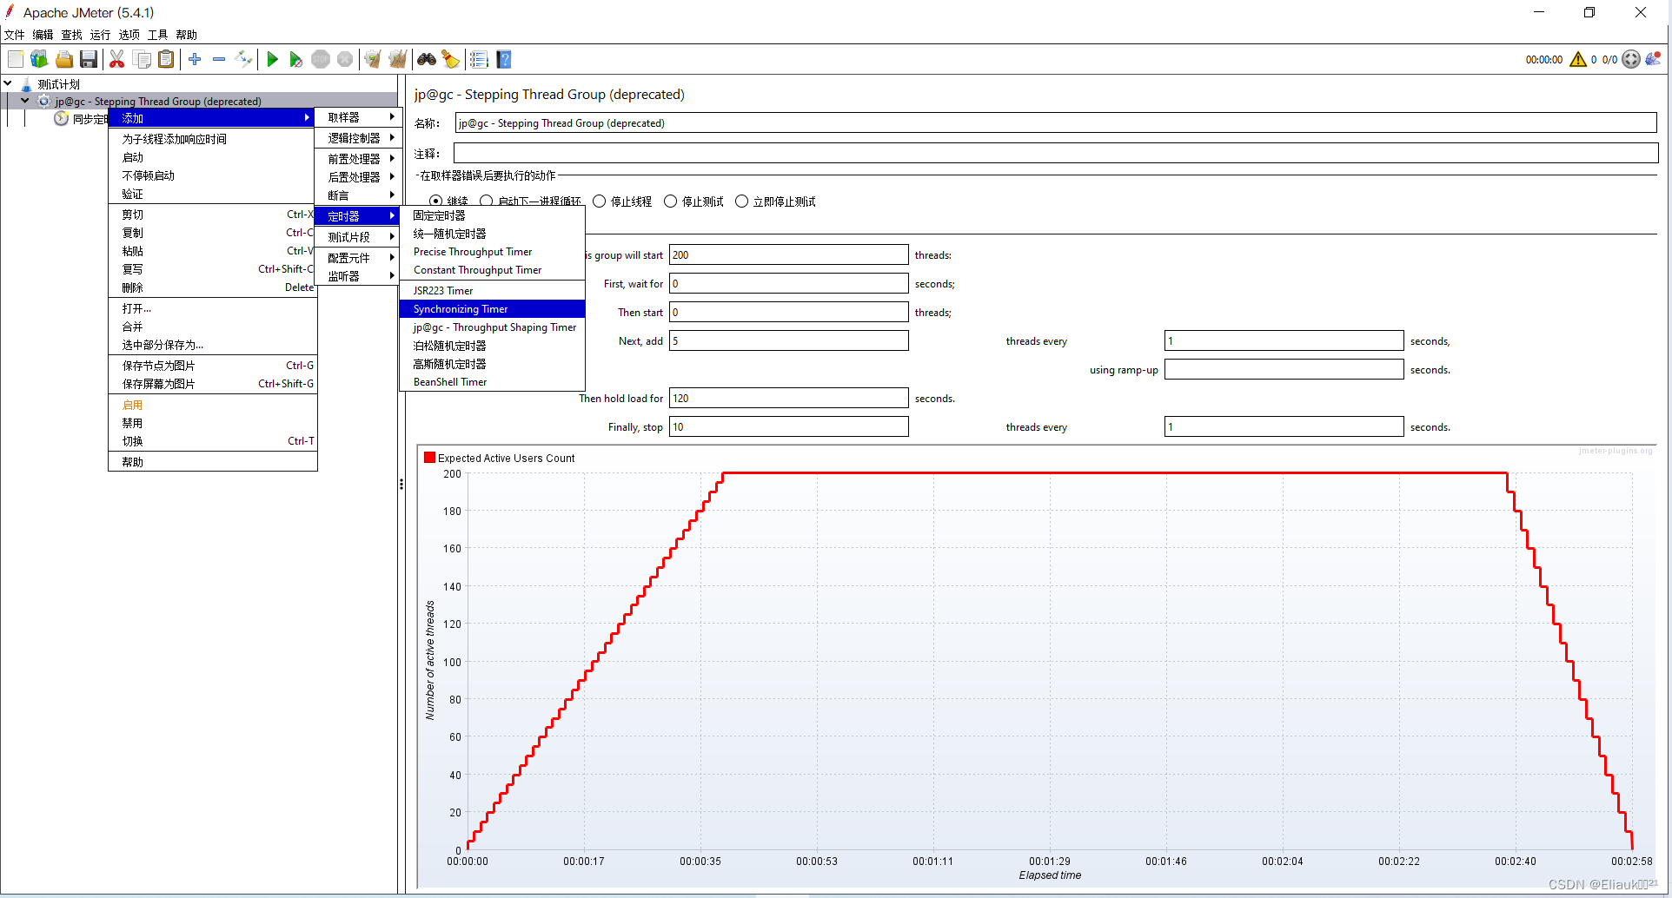1672x898 pixels.
Task: Choose Synchronizing Timer from timer list
Action: 492,309
